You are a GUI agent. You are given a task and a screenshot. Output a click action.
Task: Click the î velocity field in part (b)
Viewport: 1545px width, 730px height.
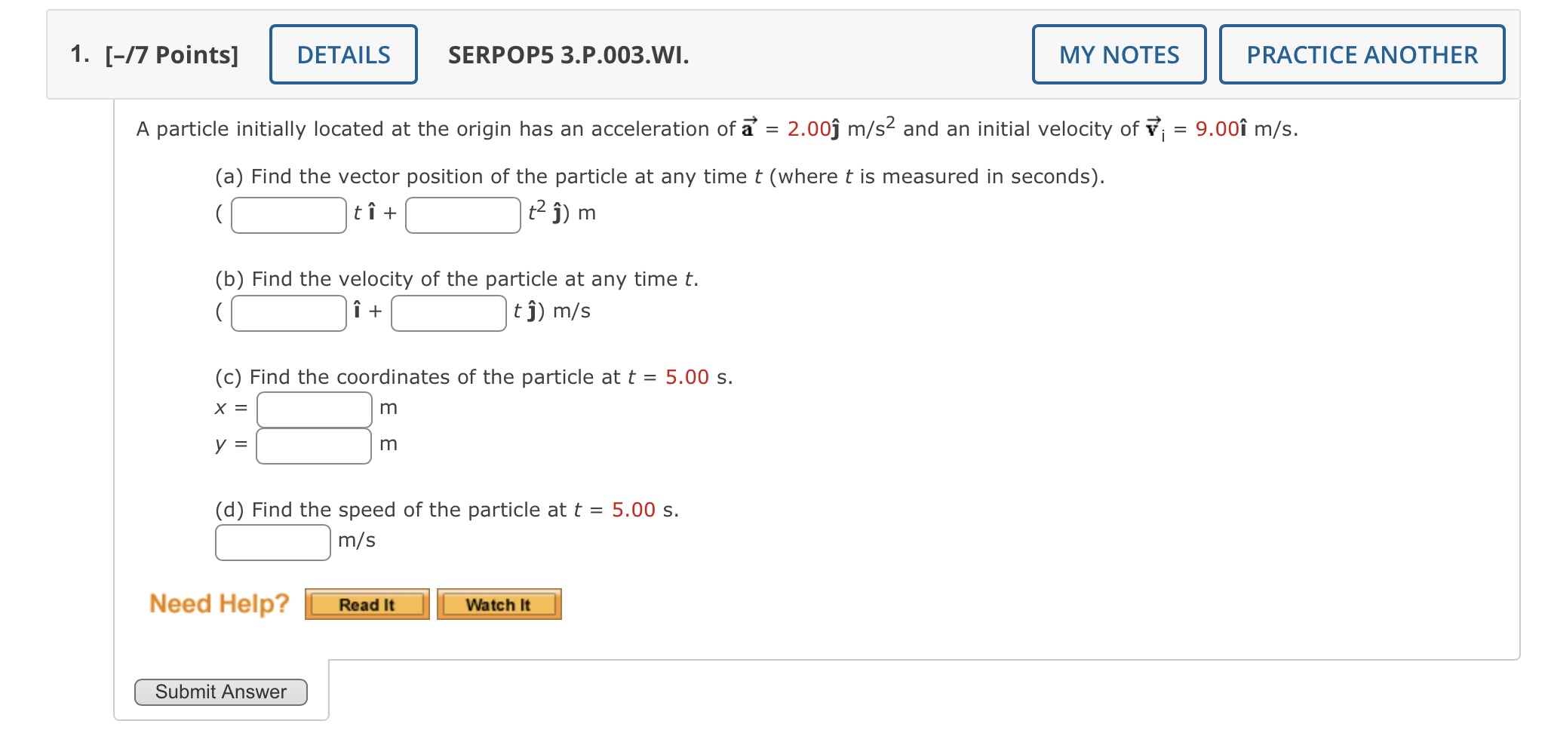pyautogui.click(x=288, y=310)
